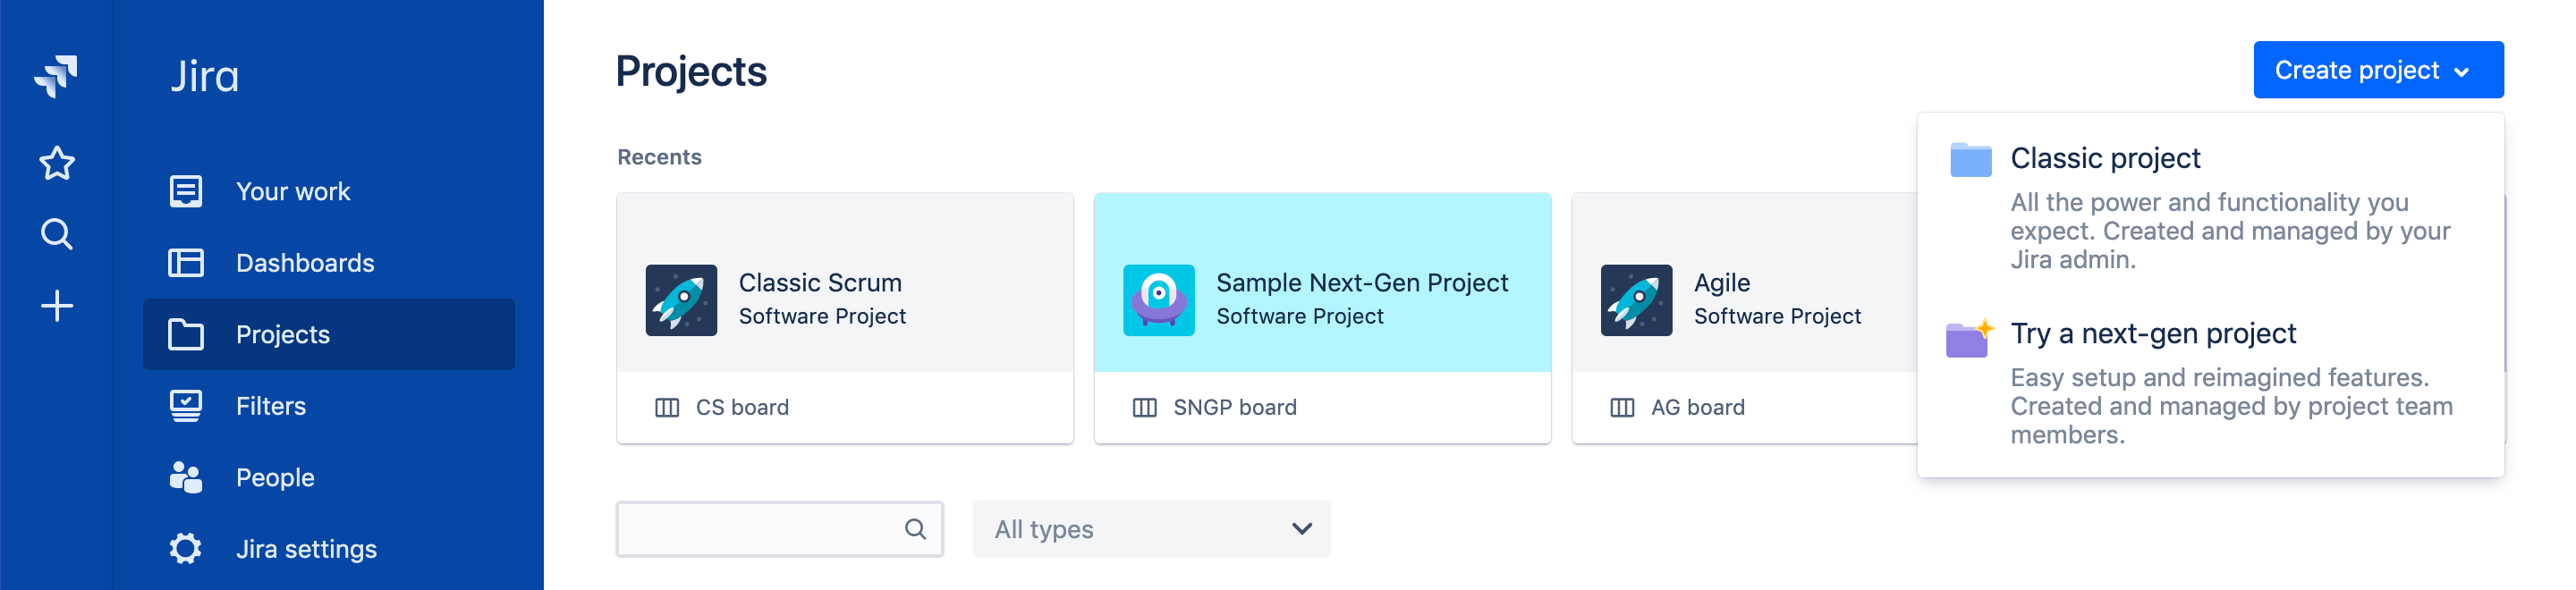Click the plus create icon

click(57, 306)
